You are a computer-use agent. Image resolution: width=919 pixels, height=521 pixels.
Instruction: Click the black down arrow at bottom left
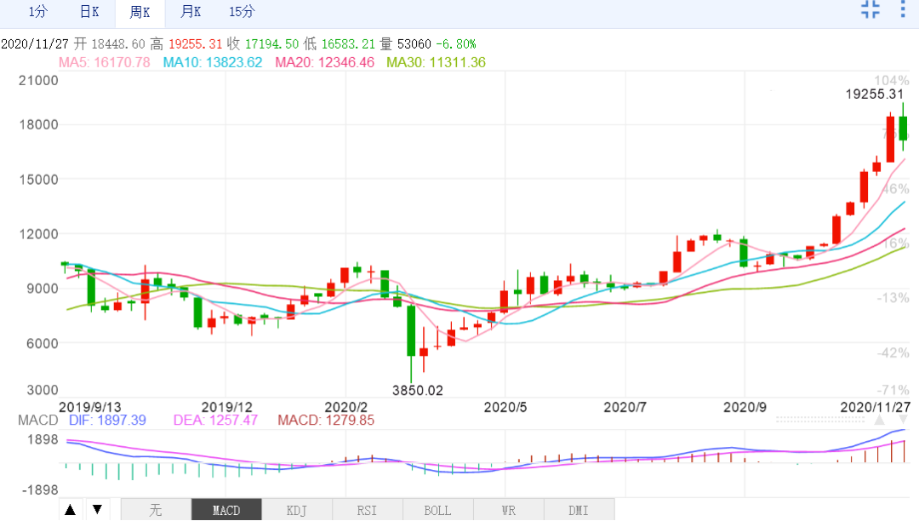point(97,509)
